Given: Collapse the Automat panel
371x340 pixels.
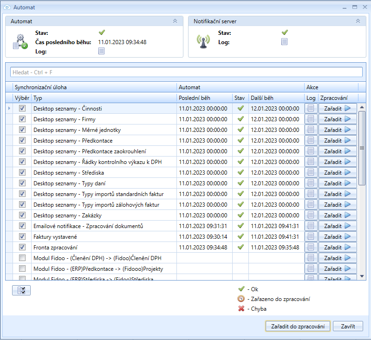Looking at the screenshot, I should click(175, 21).
